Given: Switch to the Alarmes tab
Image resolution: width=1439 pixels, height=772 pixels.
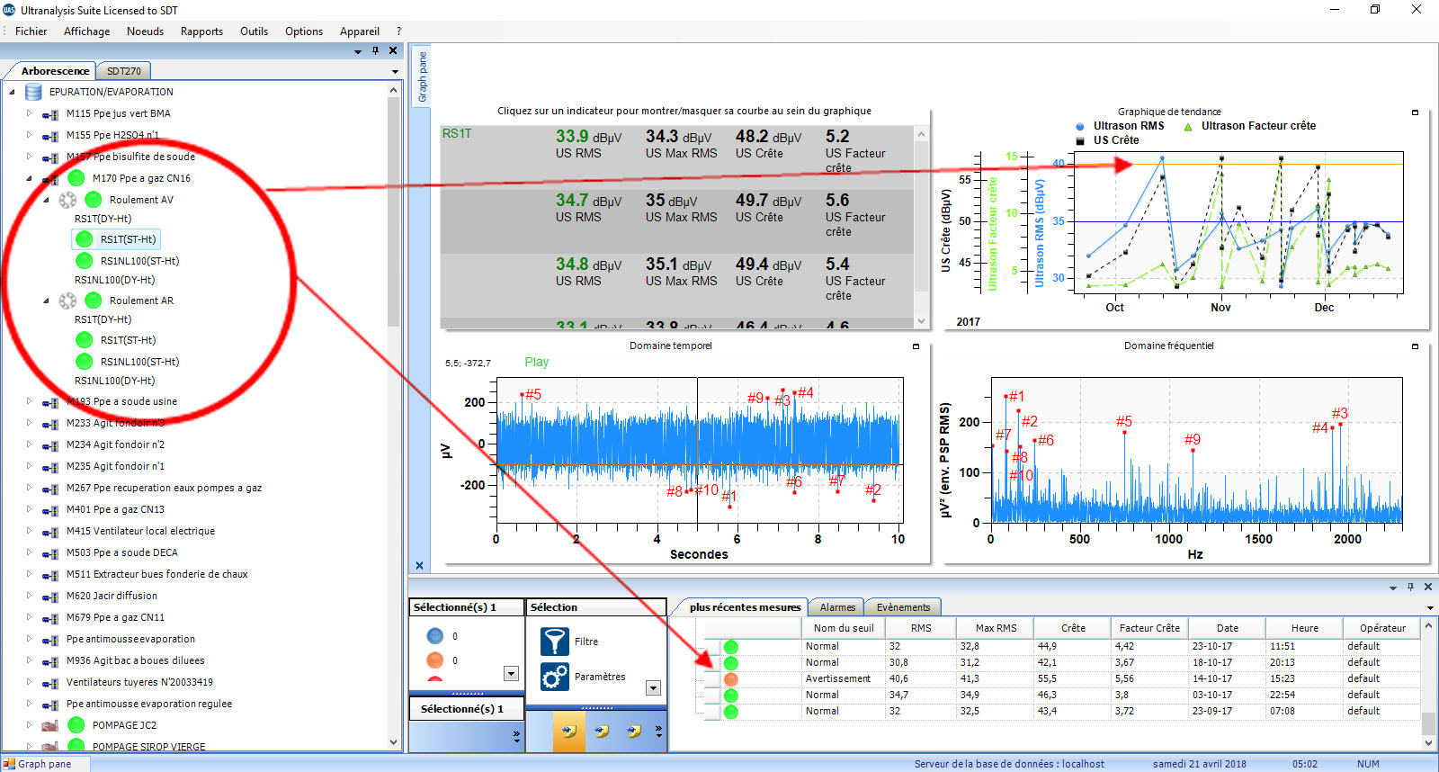Looking at the screenshot, I should coord(837,607).
